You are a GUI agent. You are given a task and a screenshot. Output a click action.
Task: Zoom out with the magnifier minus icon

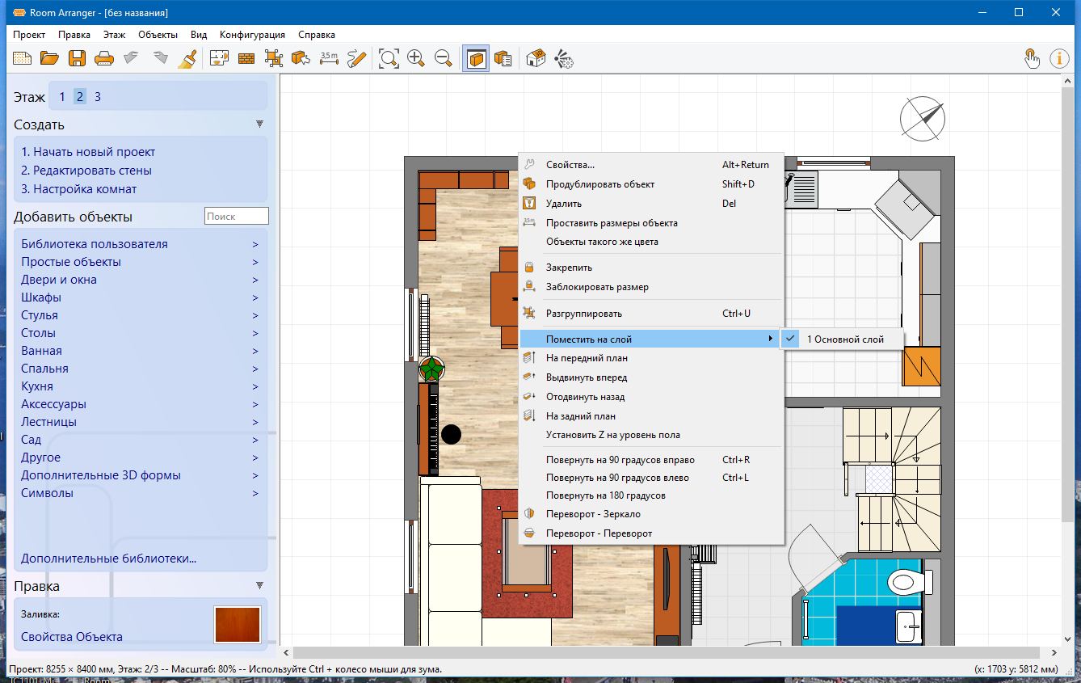coord(444,58)
